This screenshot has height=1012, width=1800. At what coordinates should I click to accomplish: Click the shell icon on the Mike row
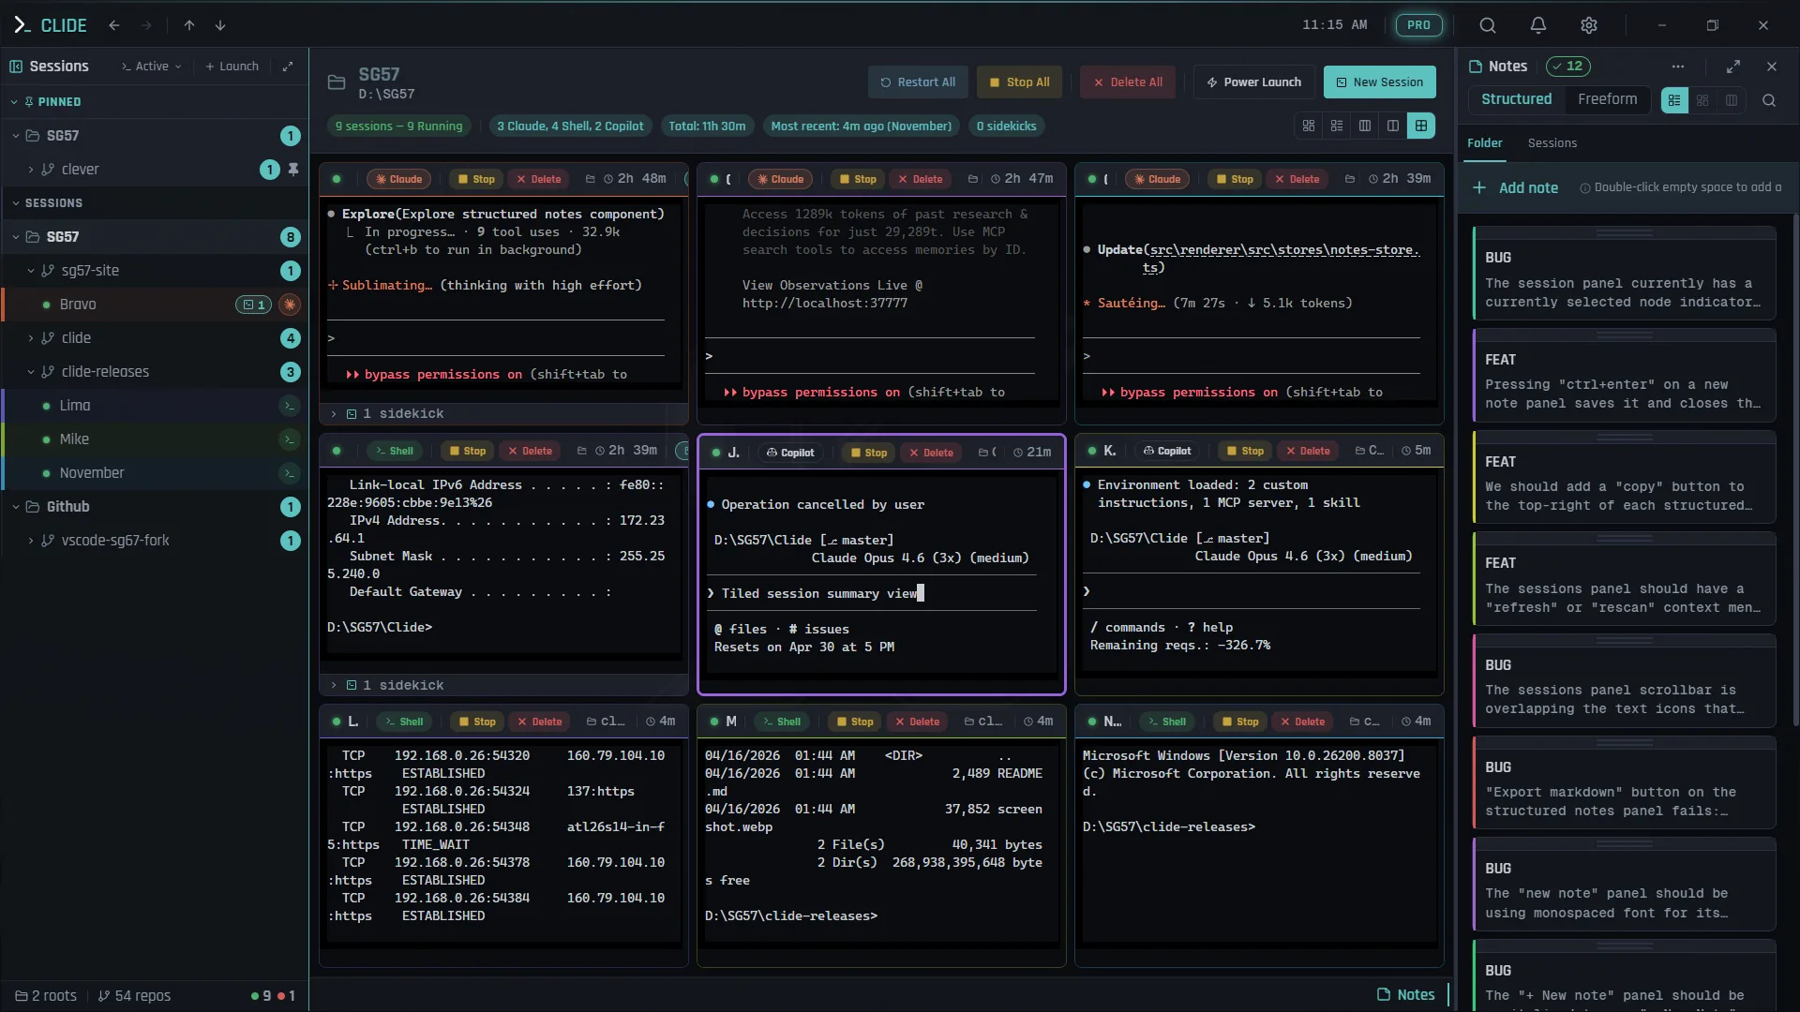pyautogui.click(x=290, y=439)
